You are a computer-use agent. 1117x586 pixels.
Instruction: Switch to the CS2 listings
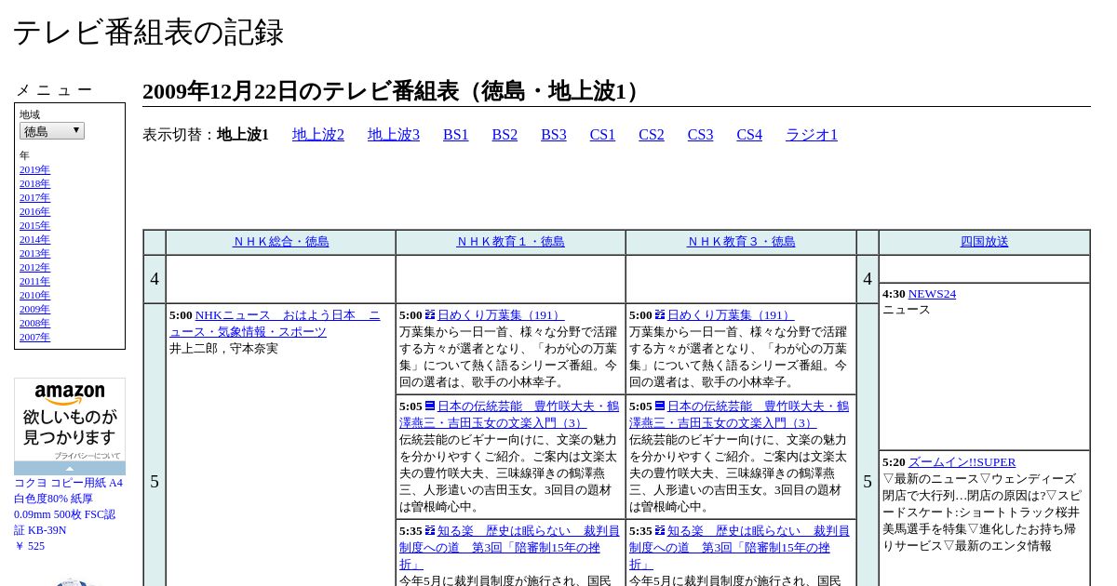[652, 135]
